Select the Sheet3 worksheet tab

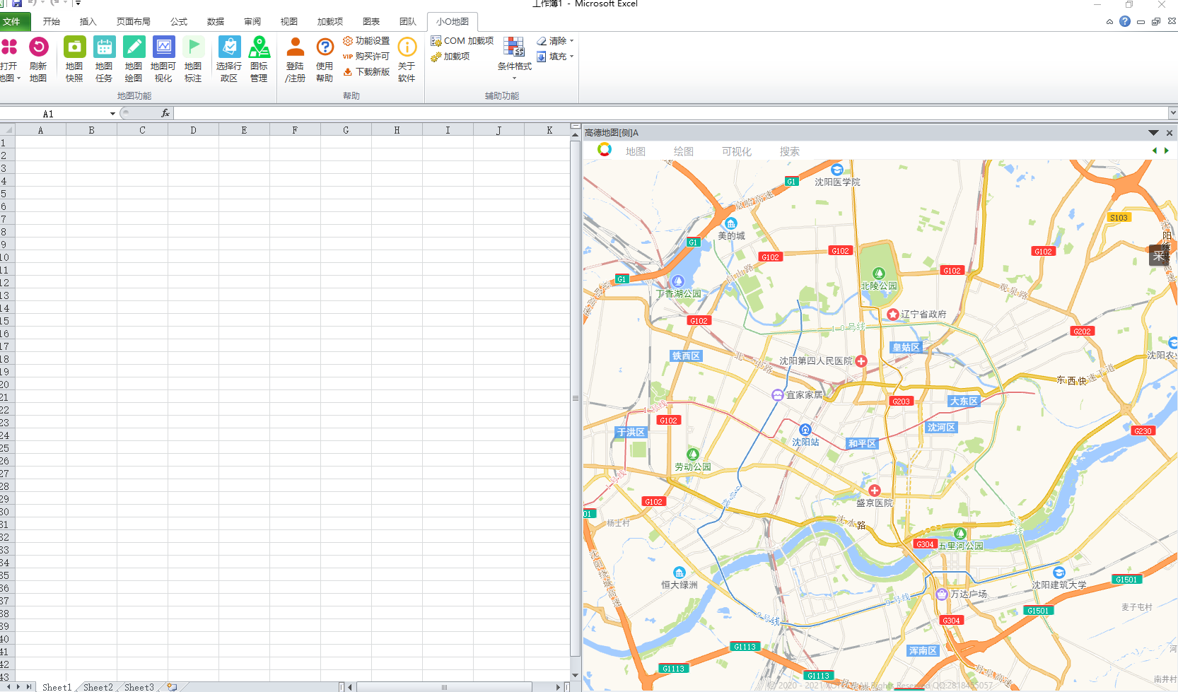click(139, 687)
